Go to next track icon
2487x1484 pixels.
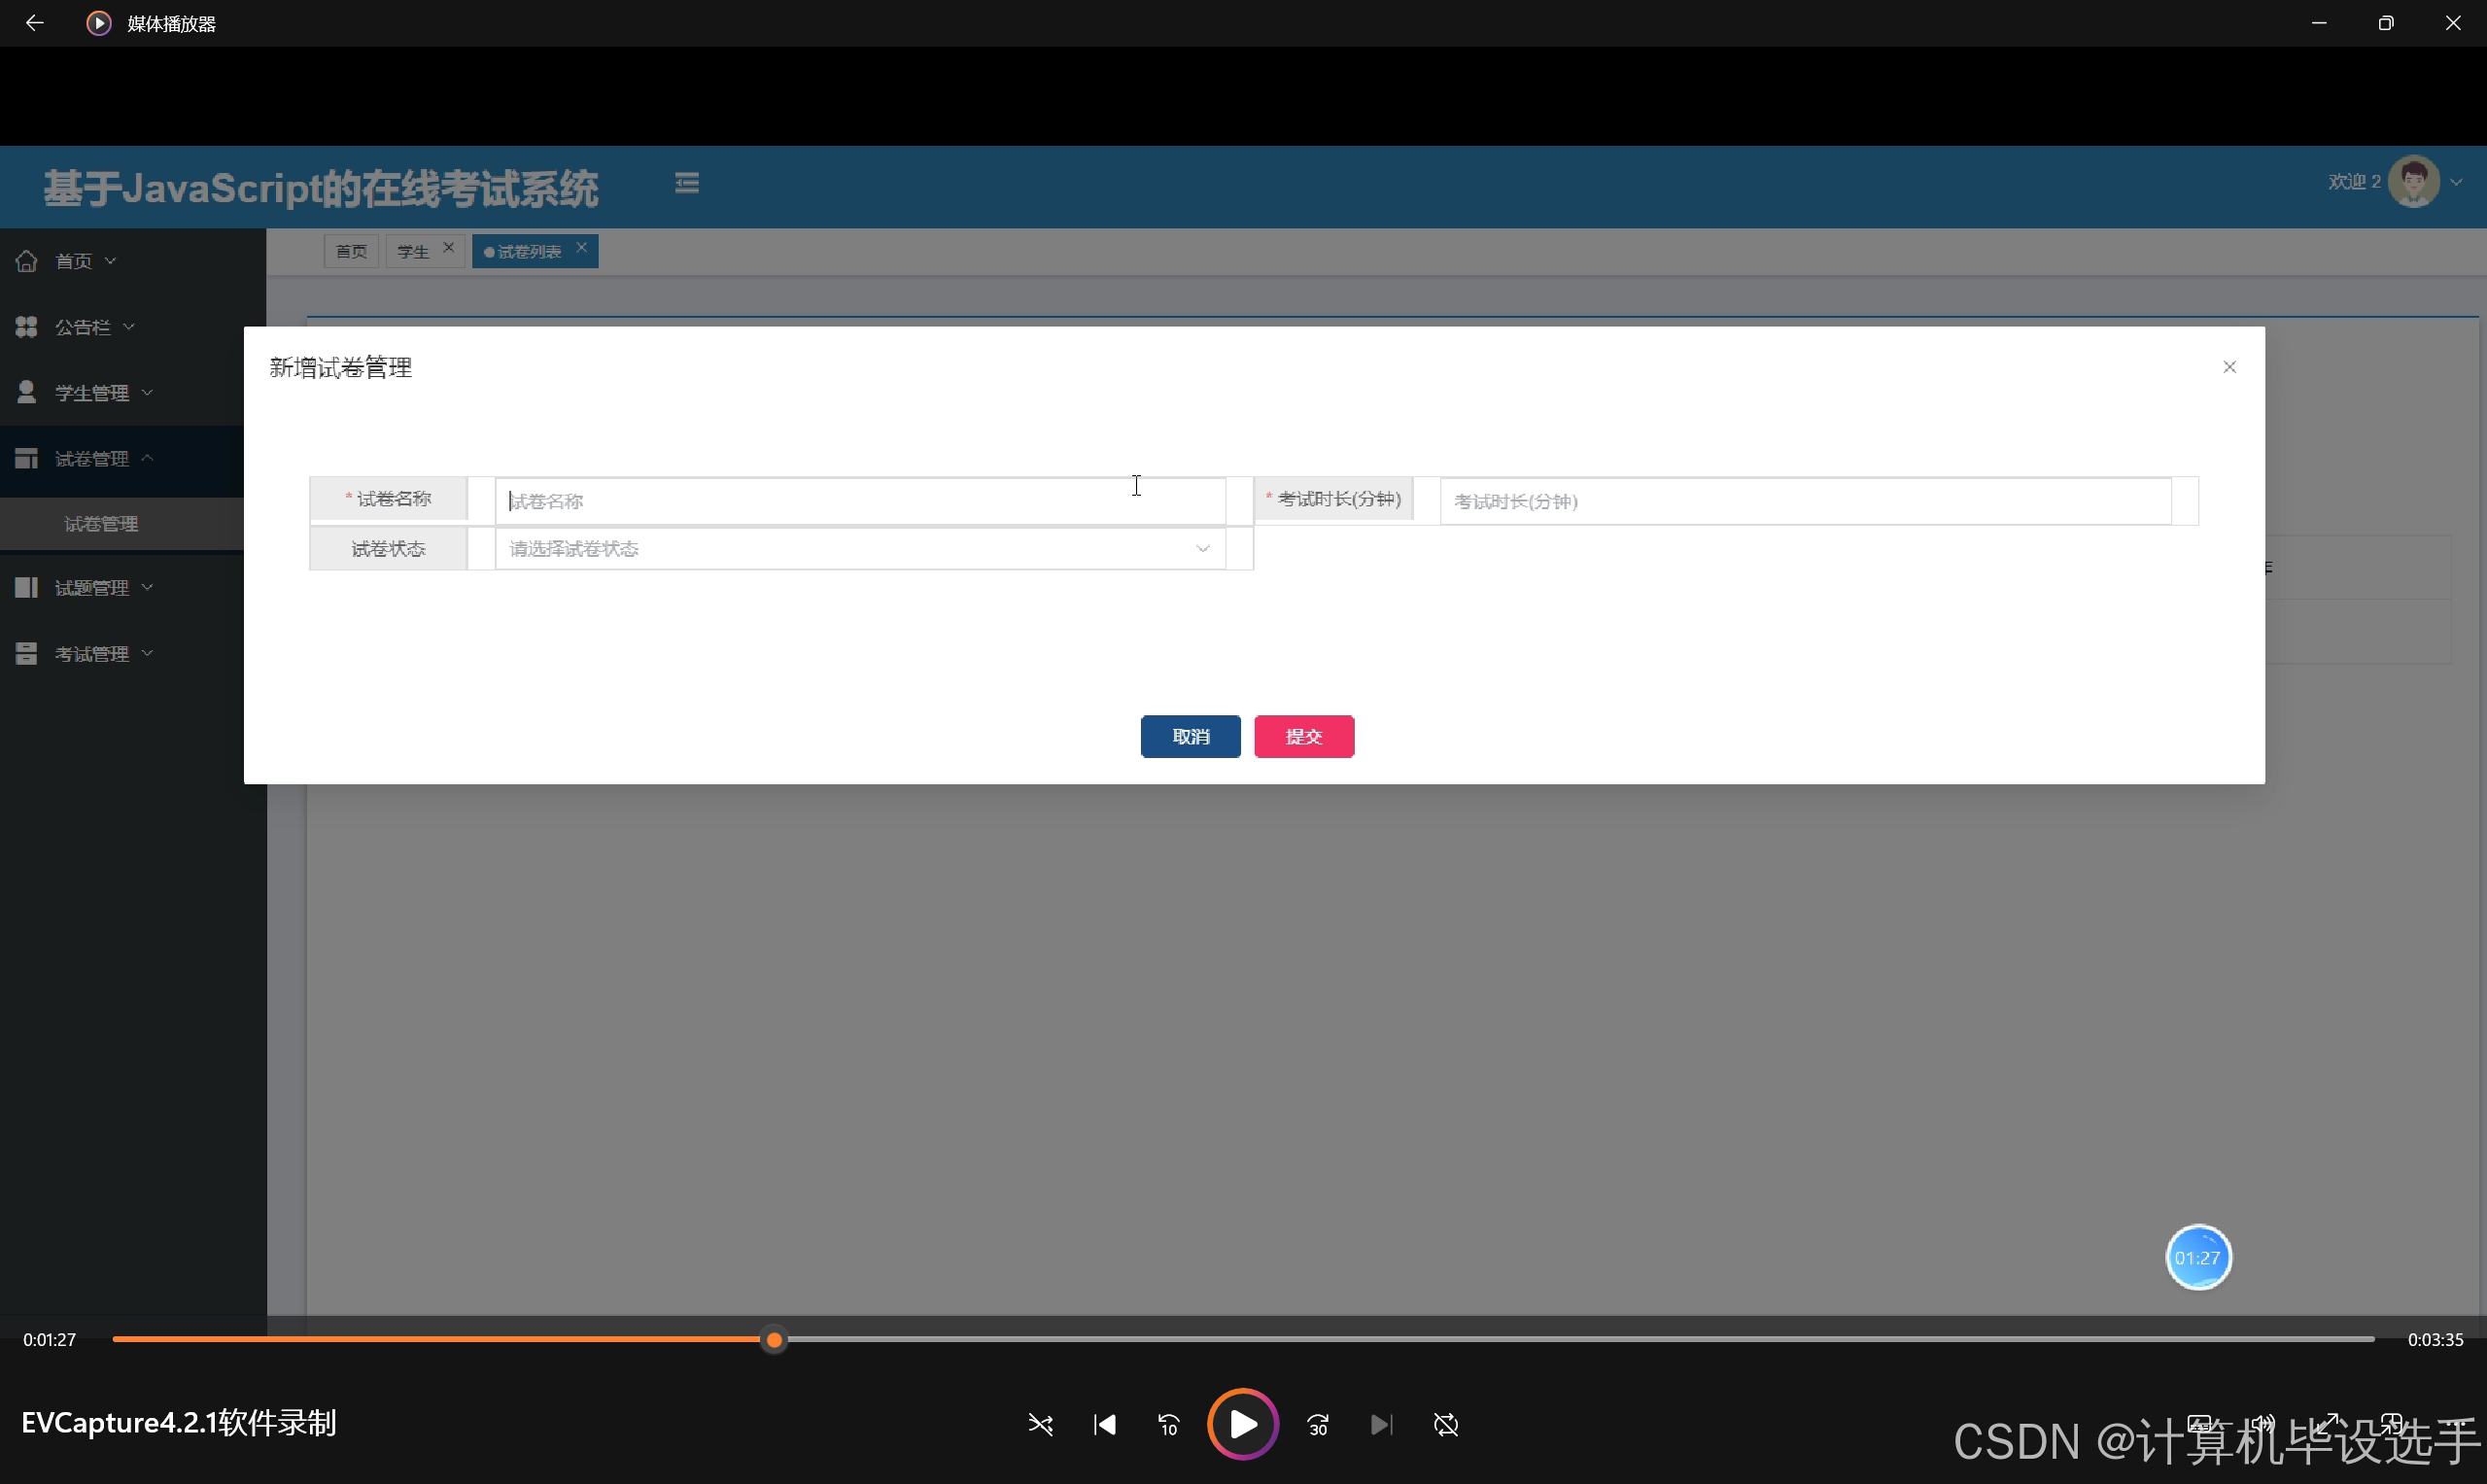(1381, 1425)
